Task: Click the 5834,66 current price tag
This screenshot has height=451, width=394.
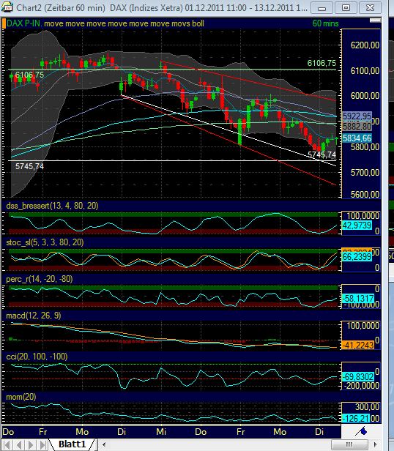Action: [x=357, y=138]
